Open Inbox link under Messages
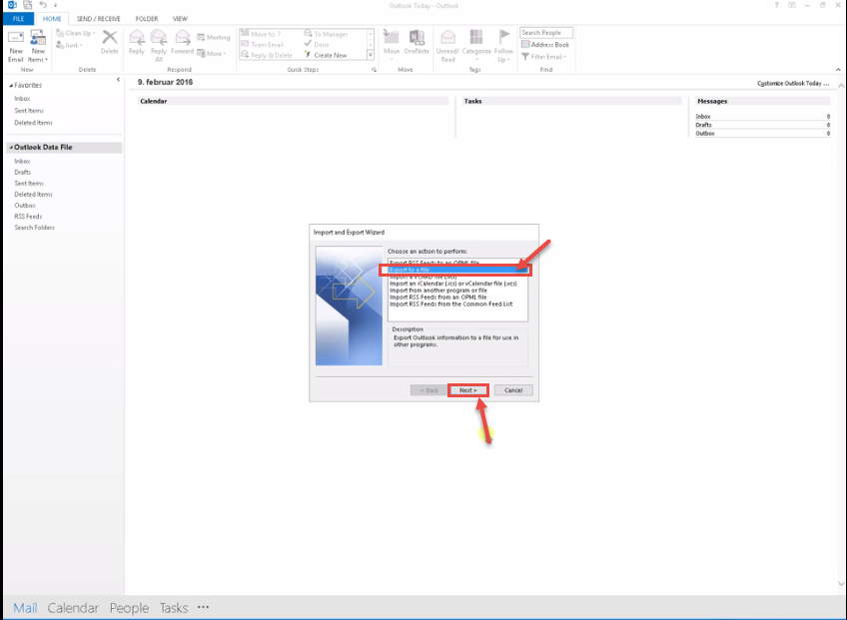Image resolution: width=847 pixels, height=620 pixels. click(x=703, y=116)
